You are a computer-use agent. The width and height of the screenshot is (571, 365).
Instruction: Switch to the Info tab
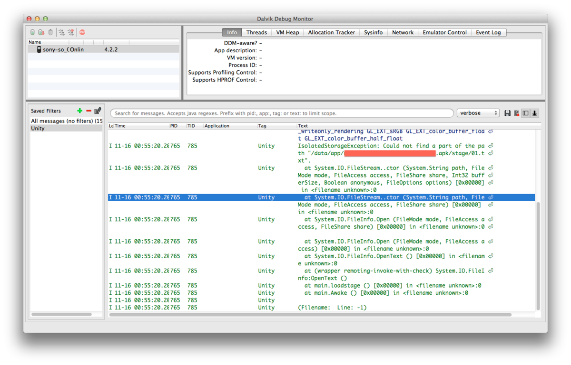[232, 32]
